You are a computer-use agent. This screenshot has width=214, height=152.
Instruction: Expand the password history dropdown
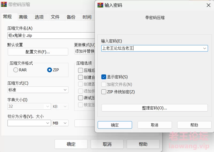(205, 48)
